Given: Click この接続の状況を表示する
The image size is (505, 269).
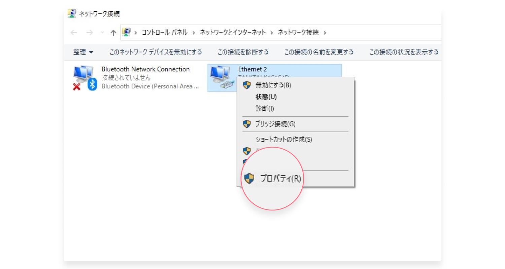Looking at the screenshot, I should click(x=404, y=52).
